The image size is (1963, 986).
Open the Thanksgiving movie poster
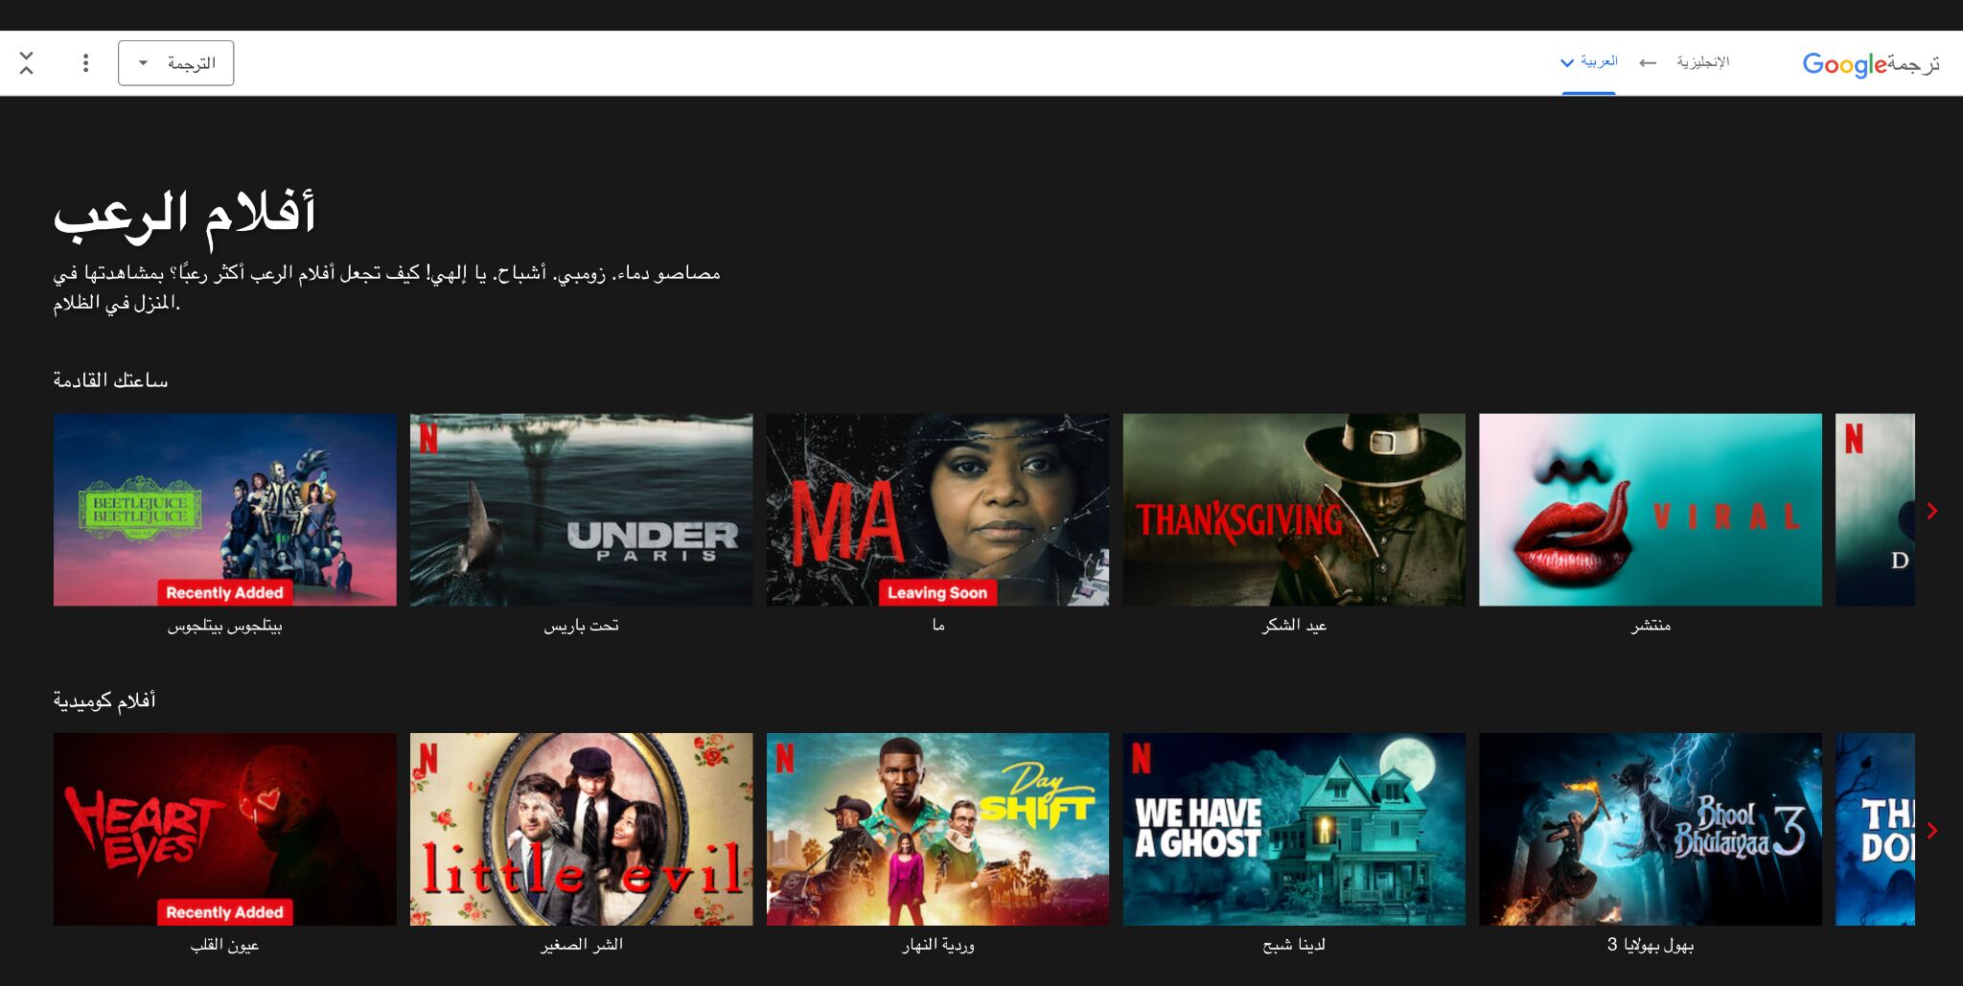[1294, 509]
